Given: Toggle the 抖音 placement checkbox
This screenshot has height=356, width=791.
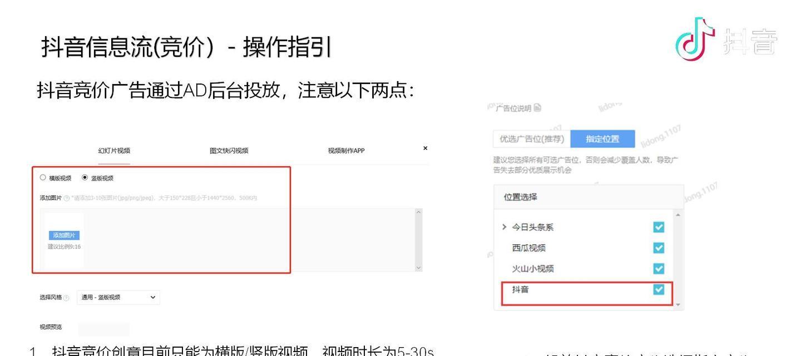Looking at the screenshot, I should coord(659,290).
